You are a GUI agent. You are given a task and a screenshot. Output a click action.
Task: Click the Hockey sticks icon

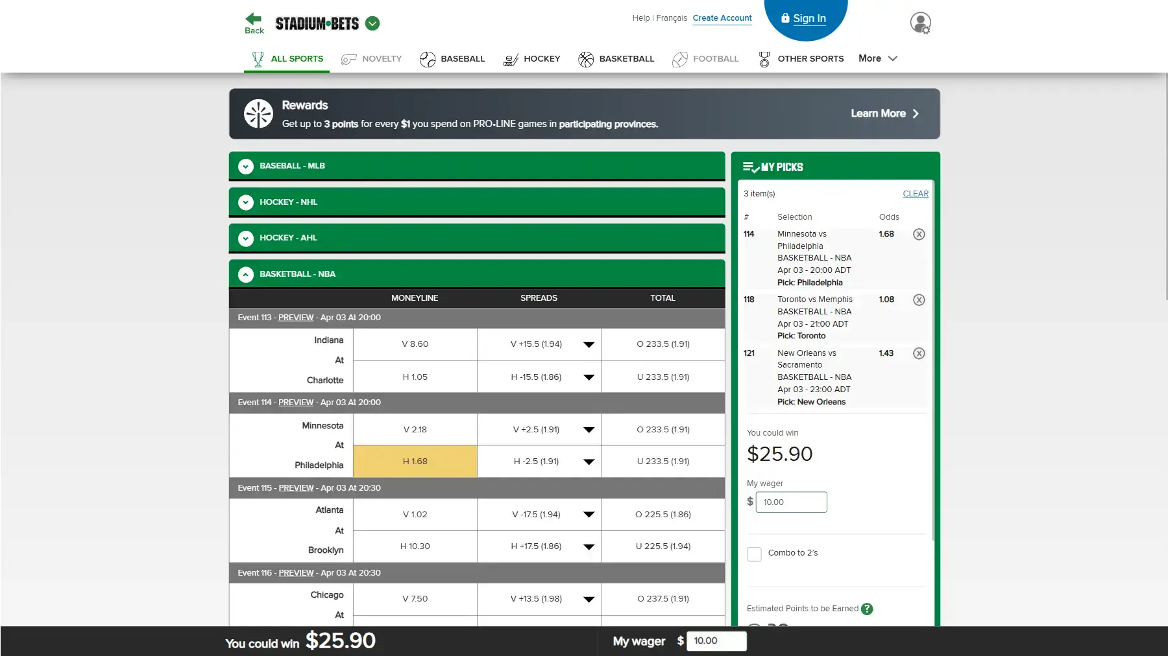pos(511,59)
